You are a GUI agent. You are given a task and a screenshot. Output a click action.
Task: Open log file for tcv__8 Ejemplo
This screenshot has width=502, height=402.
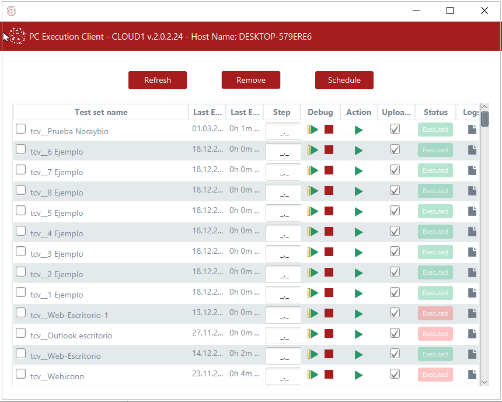click(472, 191)
